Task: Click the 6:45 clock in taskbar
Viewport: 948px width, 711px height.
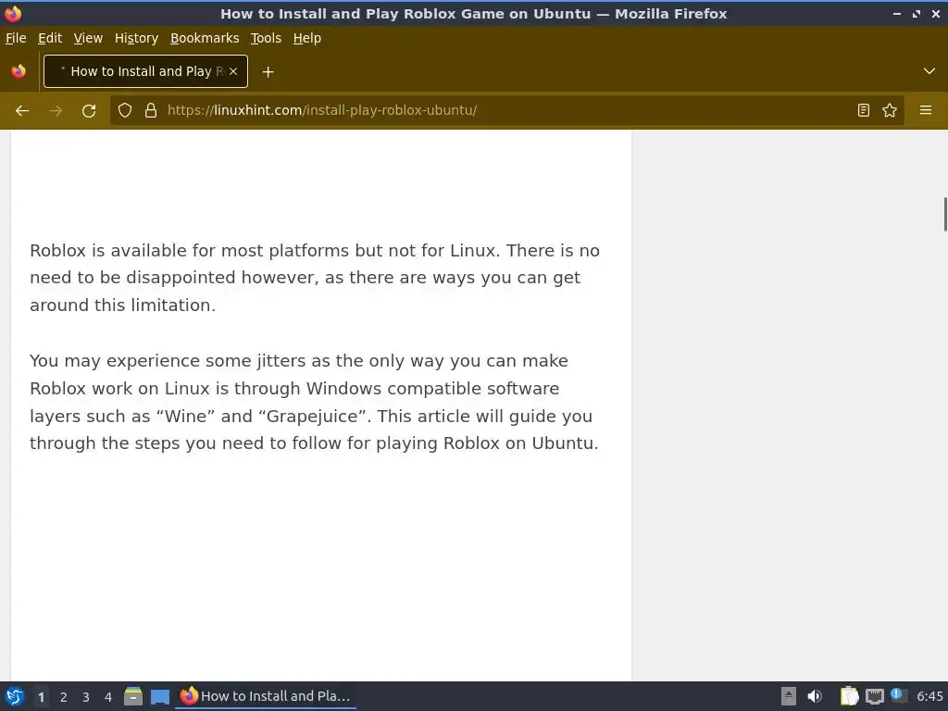Action: (929, 696)
